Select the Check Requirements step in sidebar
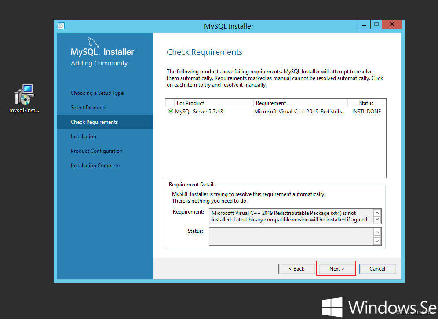The image size is (438, 319). coord(105,122)
